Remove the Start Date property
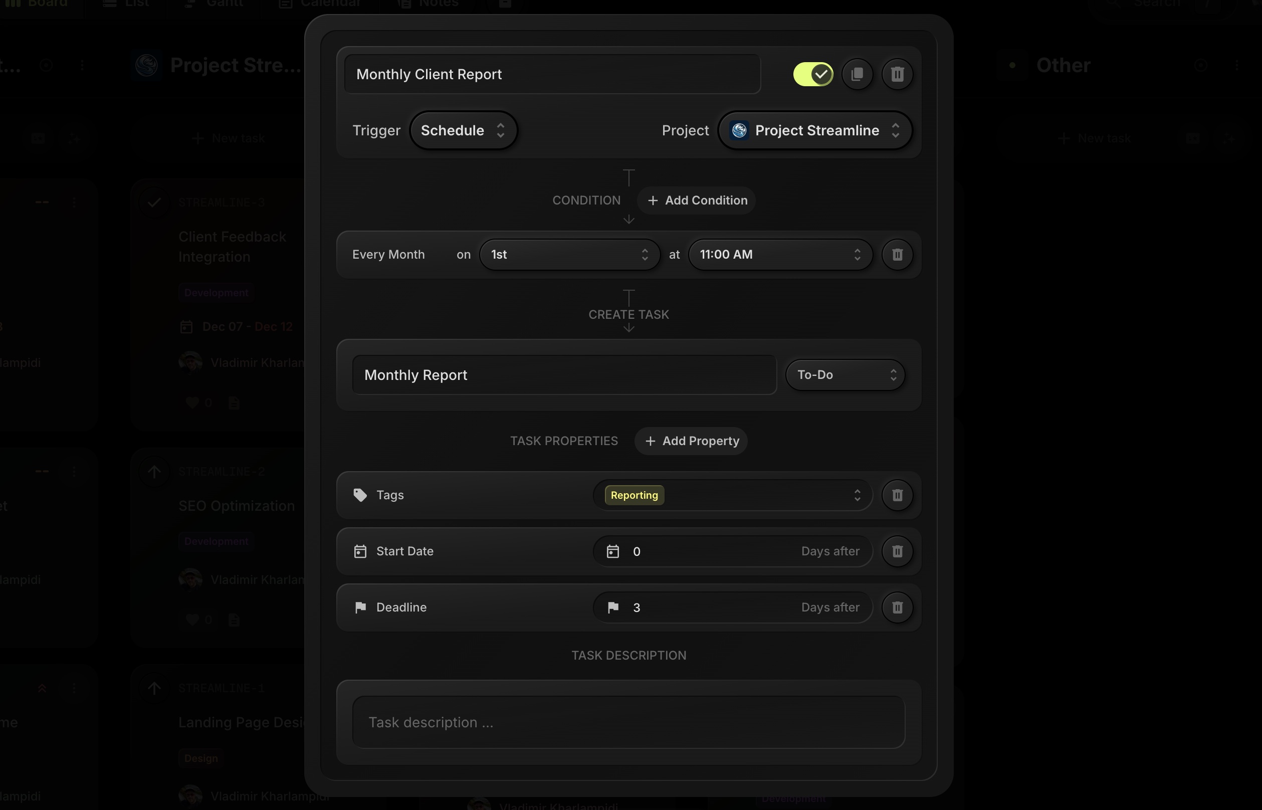This screenshot has height=810, width=1262. tap(897, 551)
